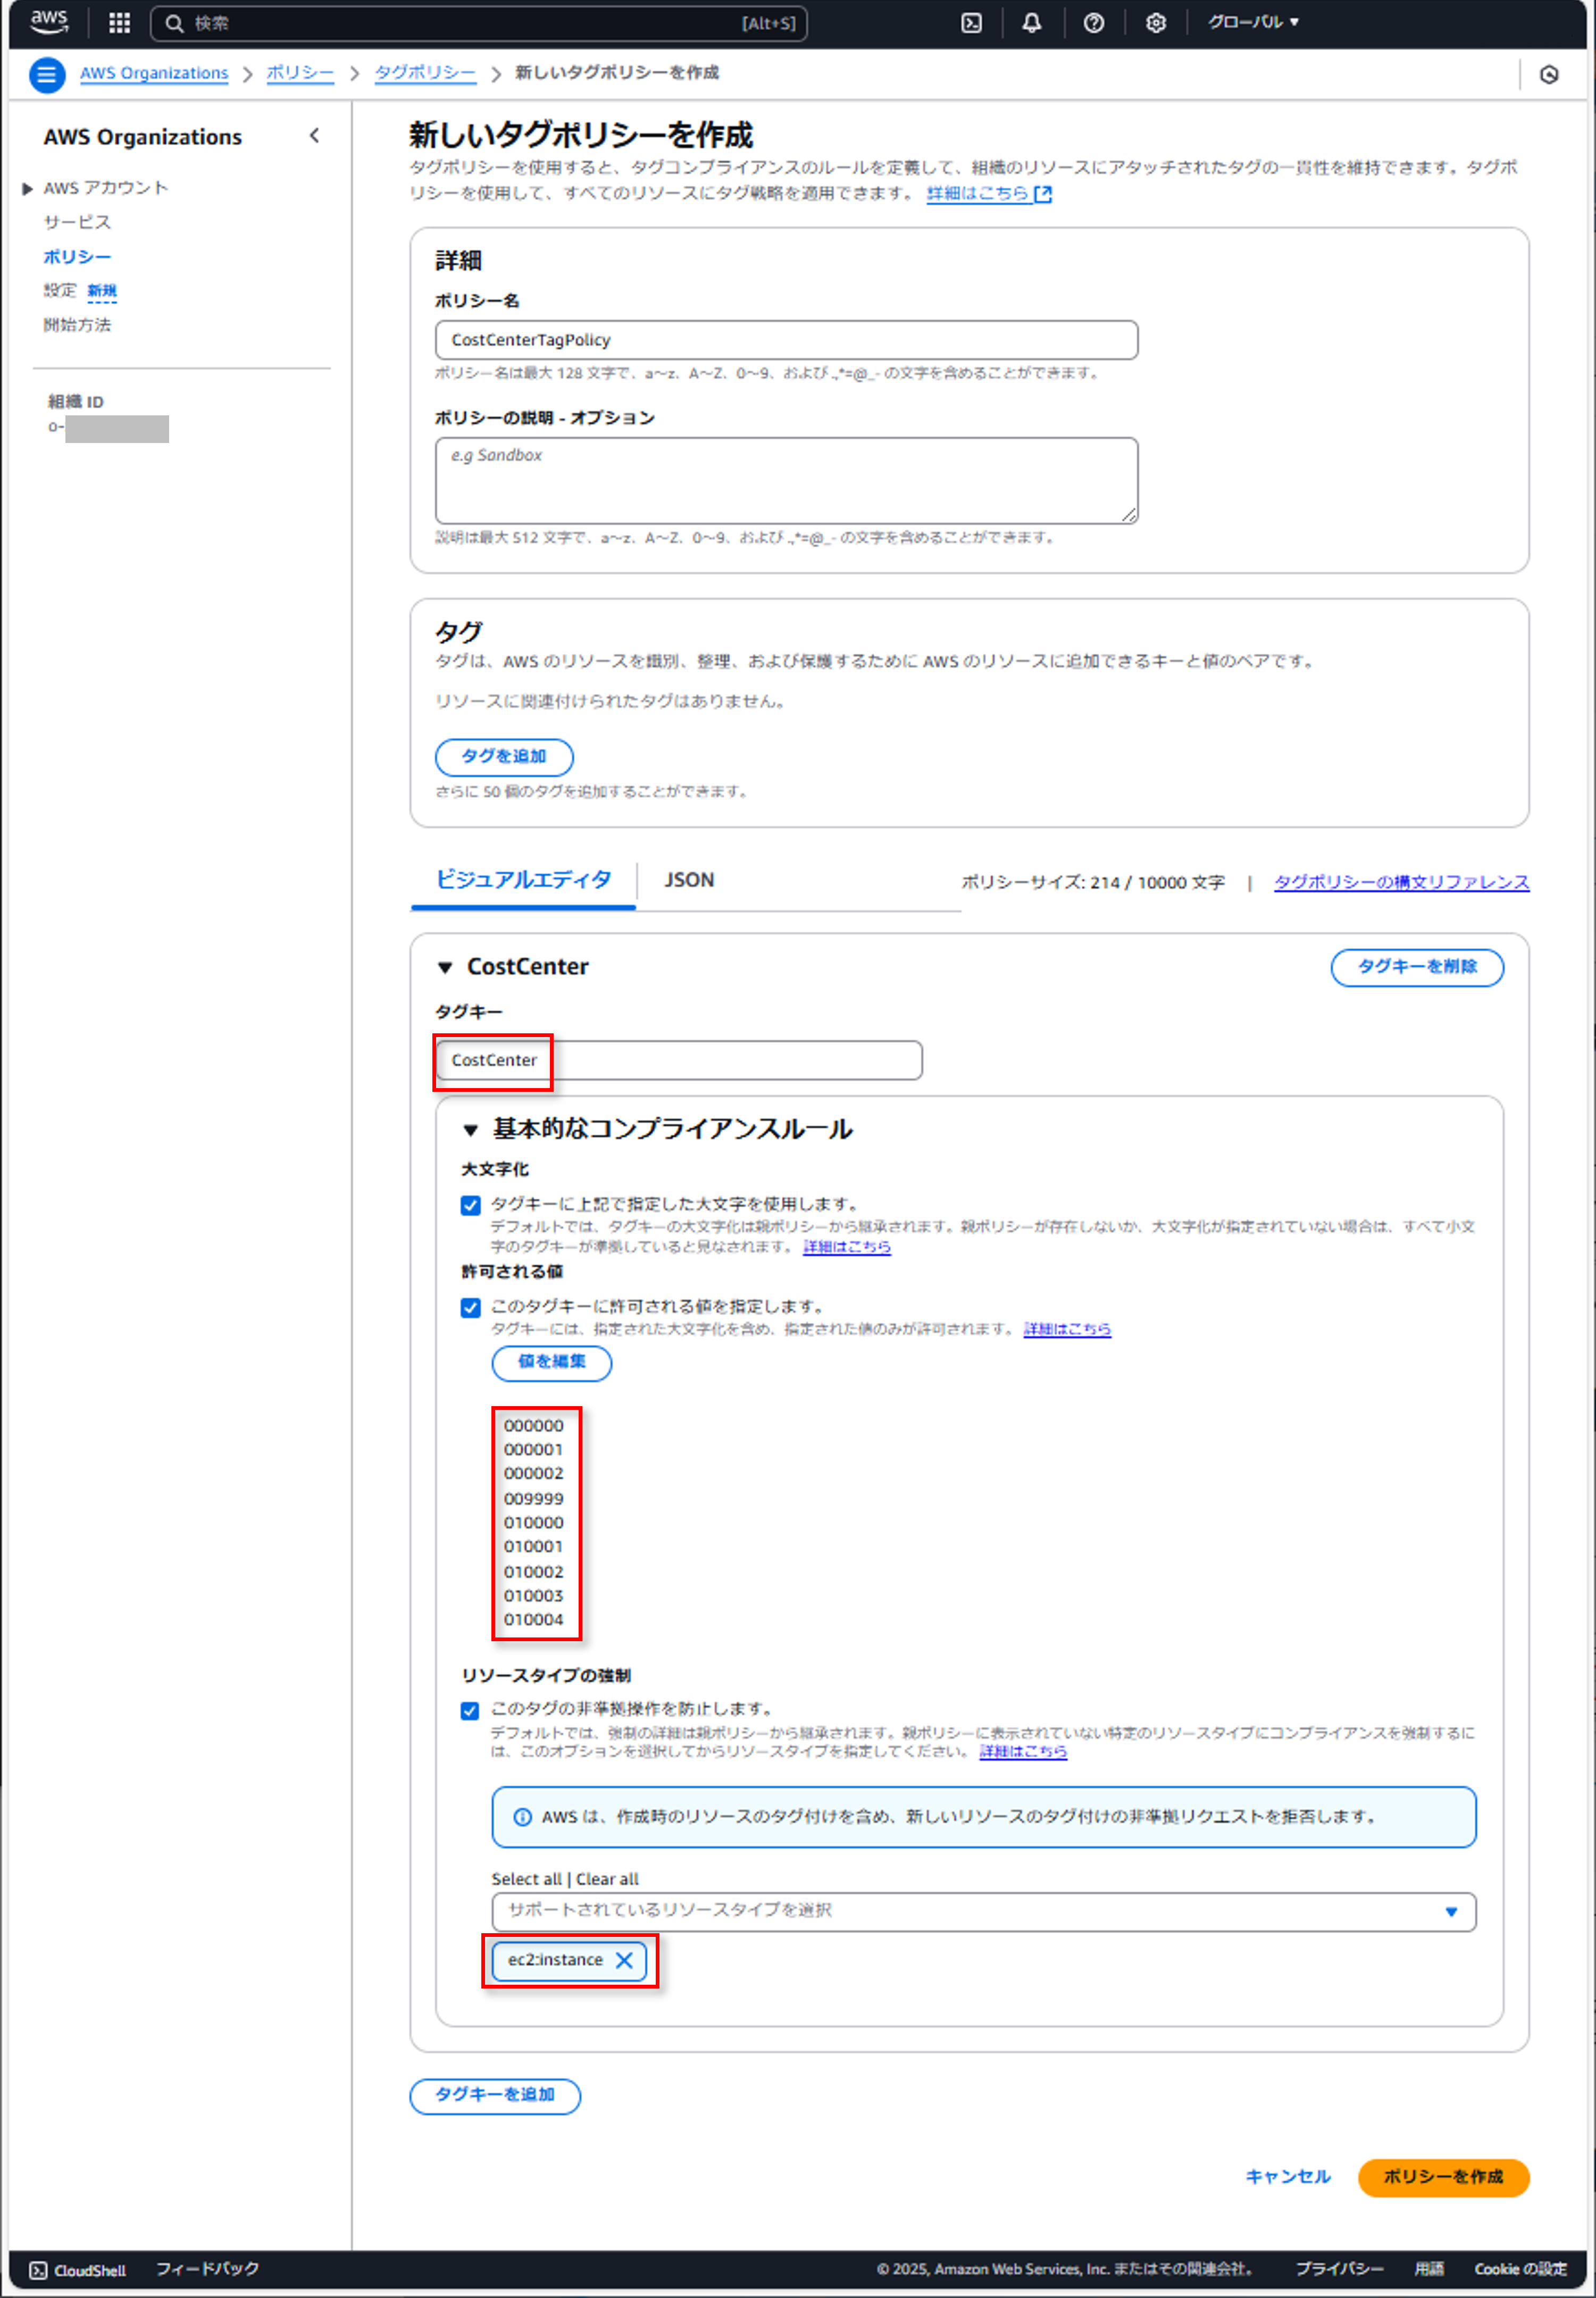Remove the ec2:instance resource type tag

pyautogui.click(x=624, y=1960)
